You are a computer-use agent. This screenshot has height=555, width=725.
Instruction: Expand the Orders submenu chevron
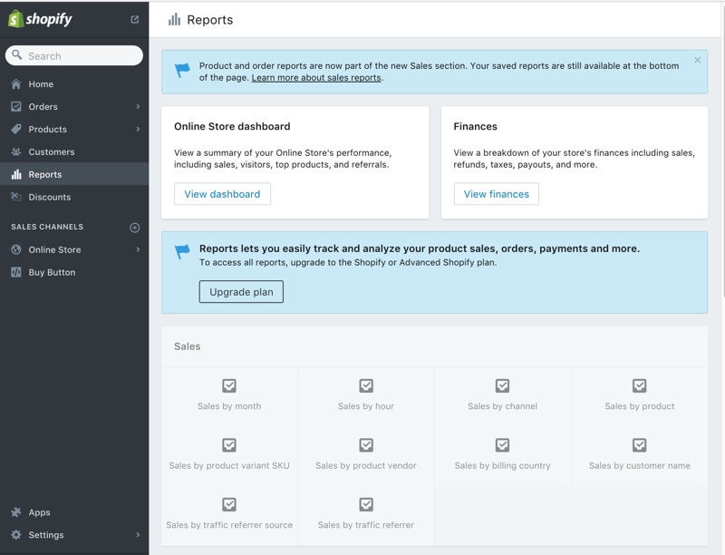138,106
